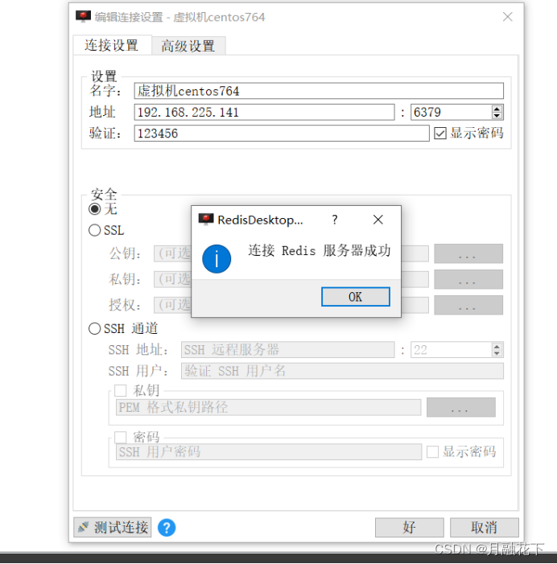This screenshot has height=564, width=557.
Task: Click the 连接 Redis 服务器成功 message text
Action: 320,250
